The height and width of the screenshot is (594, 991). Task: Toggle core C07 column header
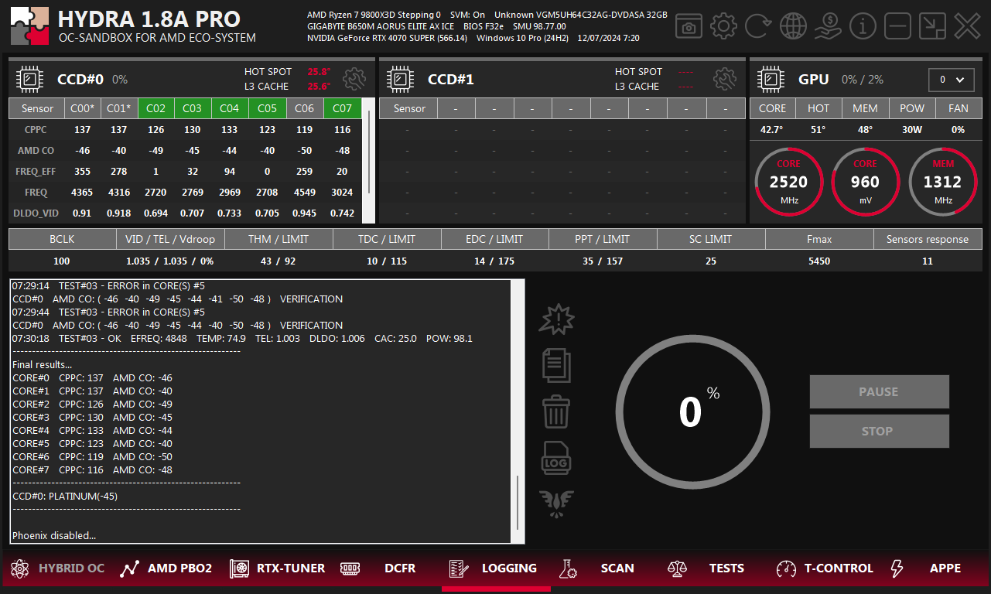(343, 108)
